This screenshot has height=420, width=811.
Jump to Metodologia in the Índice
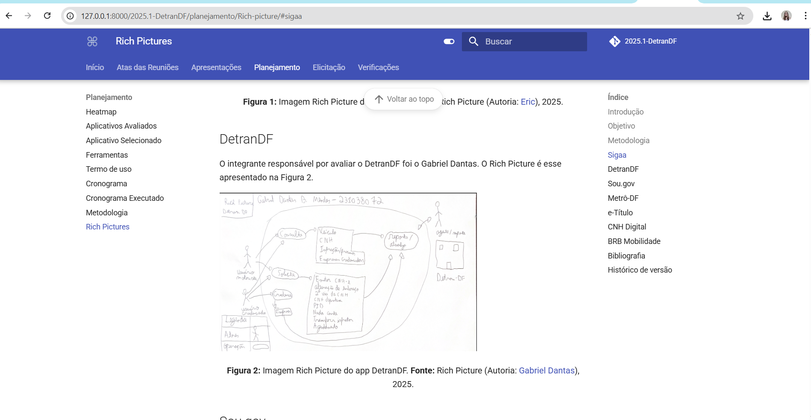(629, 141)
